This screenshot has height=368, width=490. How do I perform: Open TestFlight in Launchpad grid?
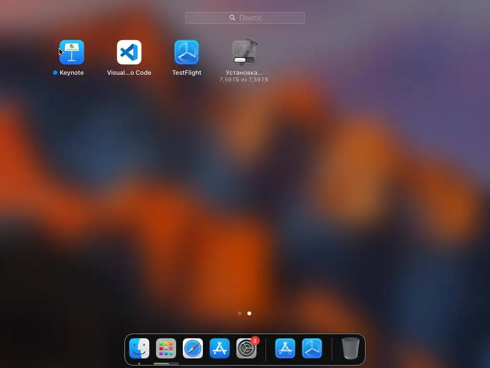187,52
